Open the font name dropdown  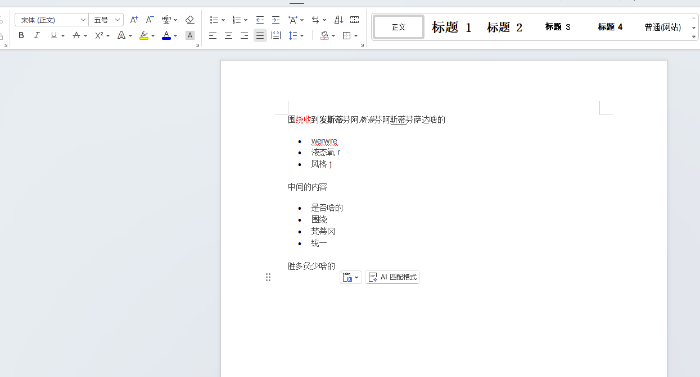tap(83, 20)
